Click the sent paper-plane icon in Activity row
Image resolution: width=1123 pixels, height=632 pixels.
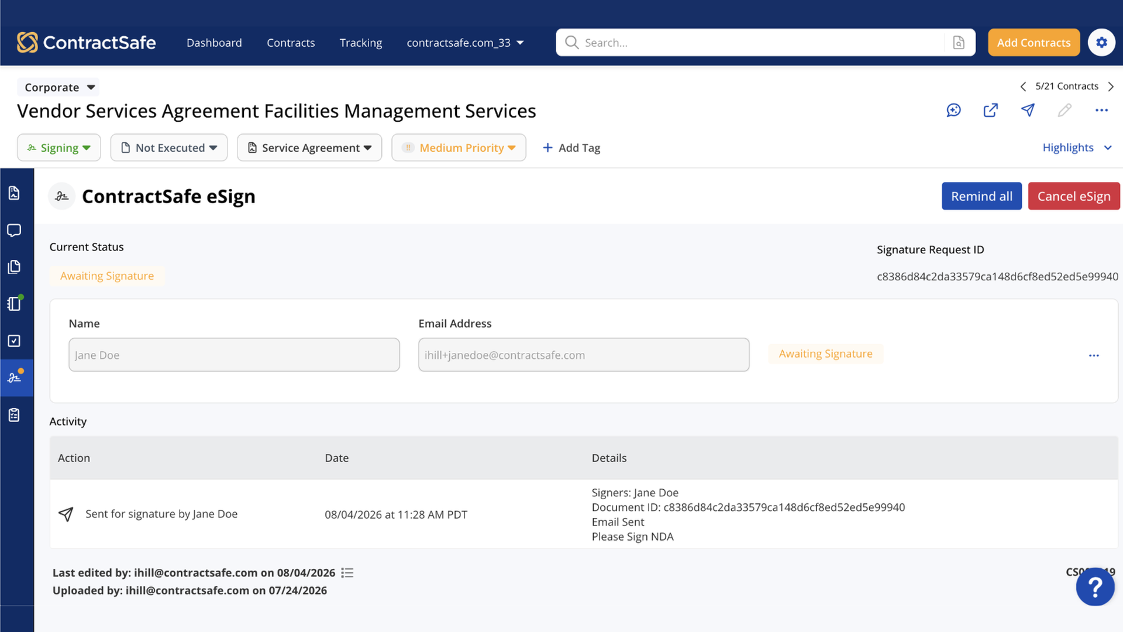click(66, 514)
